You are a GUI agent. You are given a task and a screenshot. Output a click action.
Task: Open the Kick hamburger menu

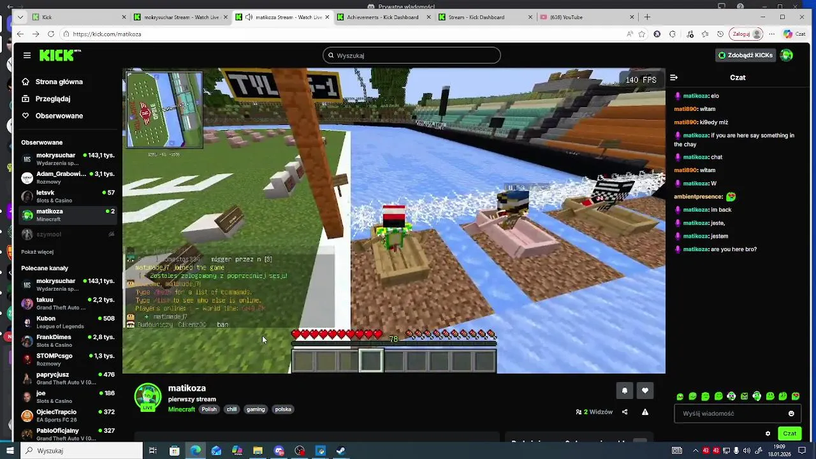tap(27, 55)
